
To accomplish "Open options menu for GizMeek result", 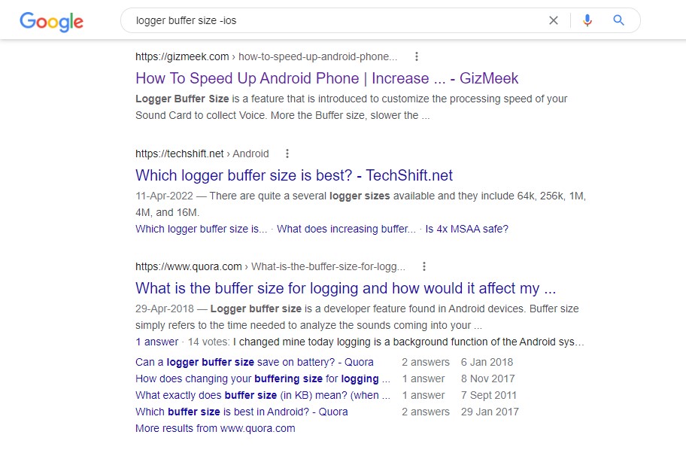I will [417, 56].
